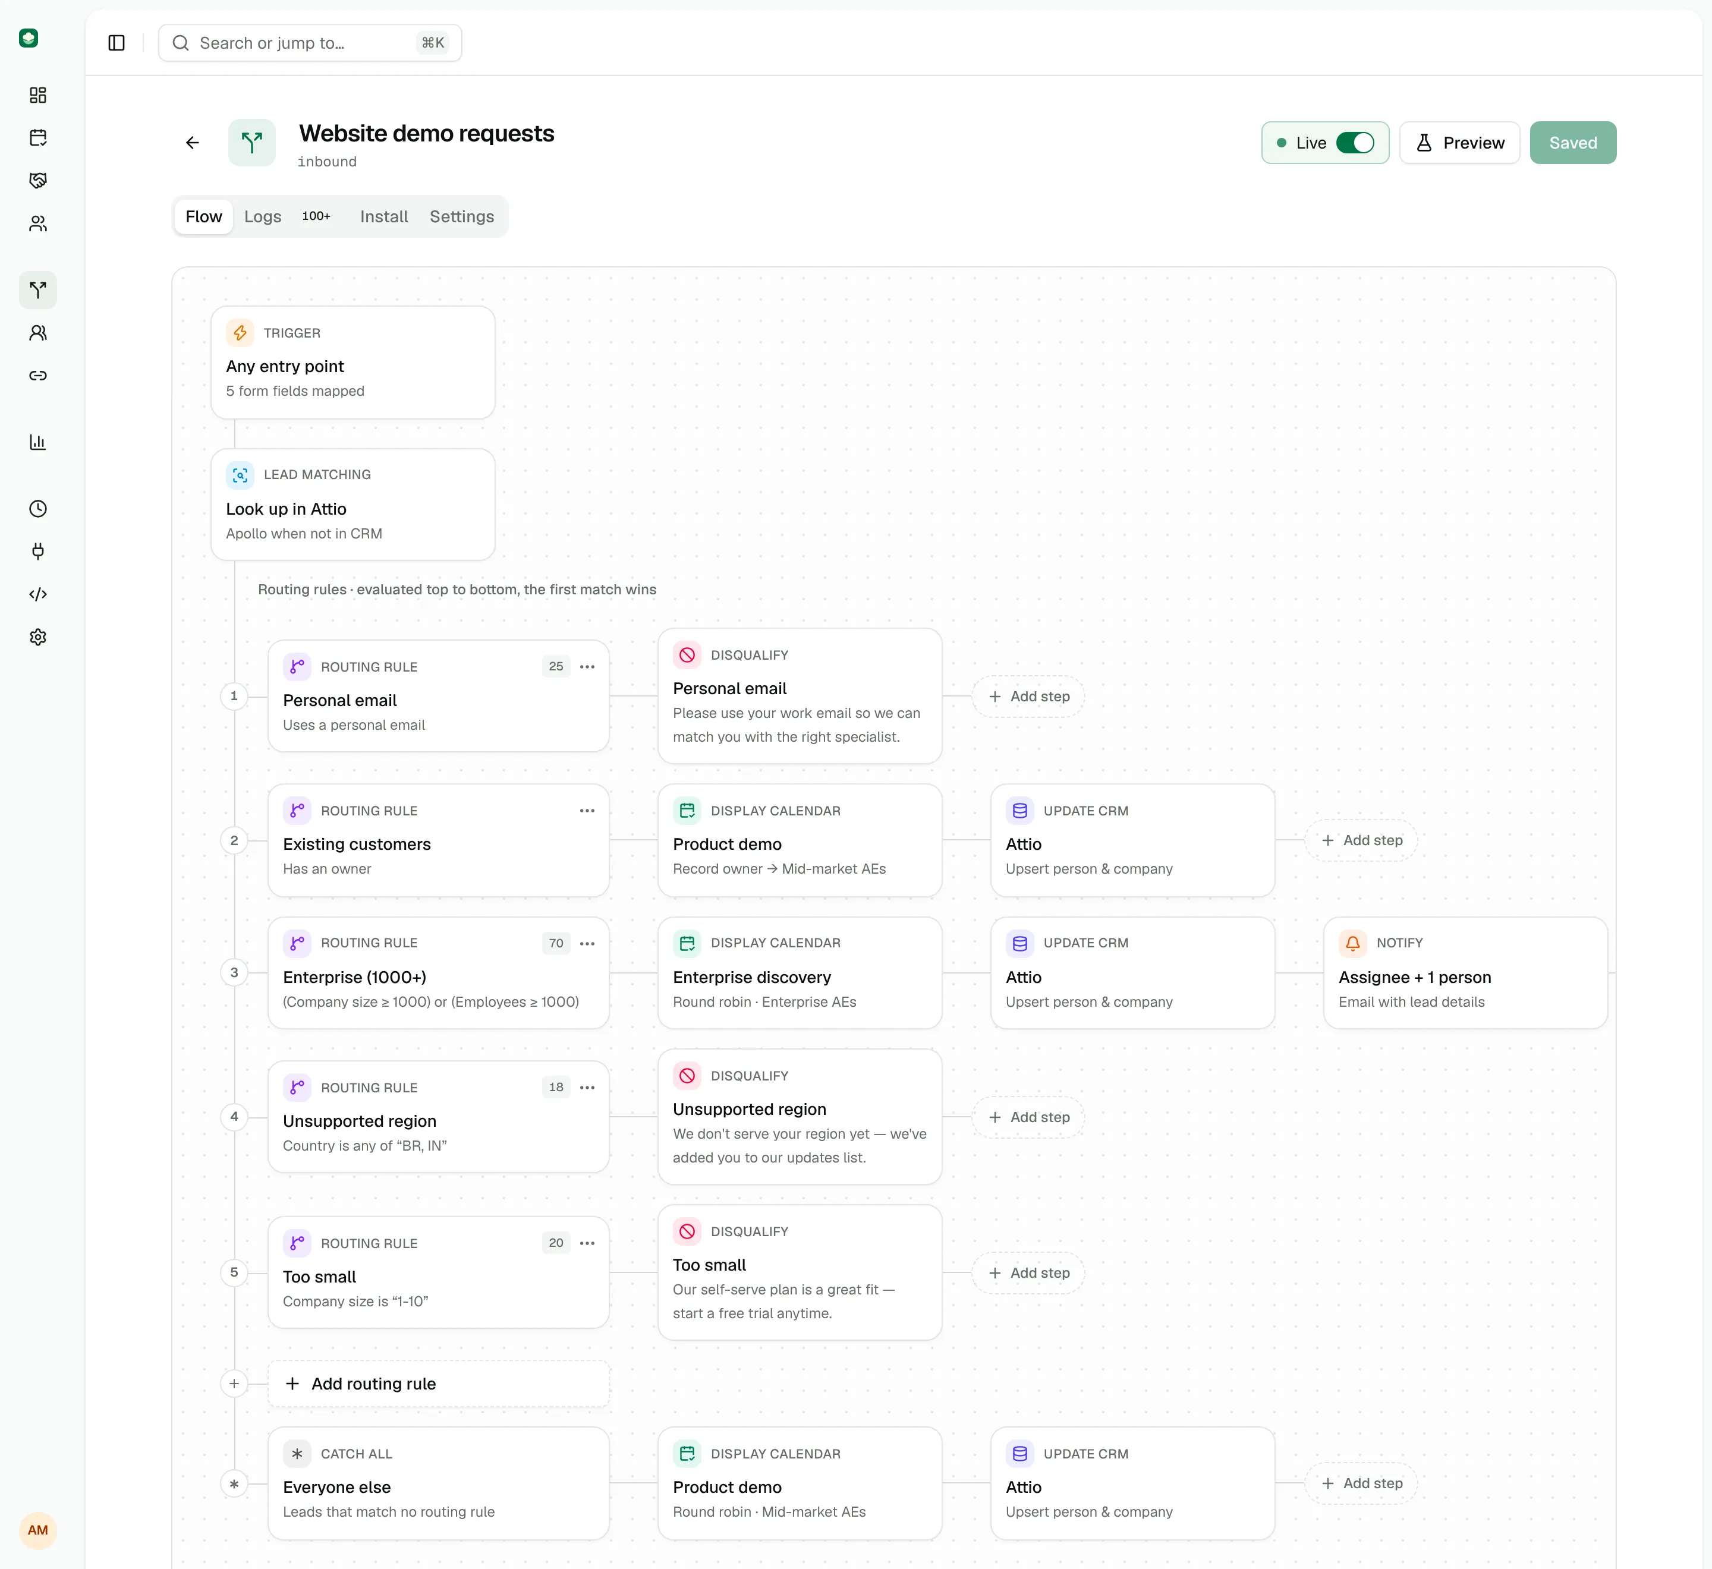
Task: Switch to the Settings tab
Action: click(462, 216)
